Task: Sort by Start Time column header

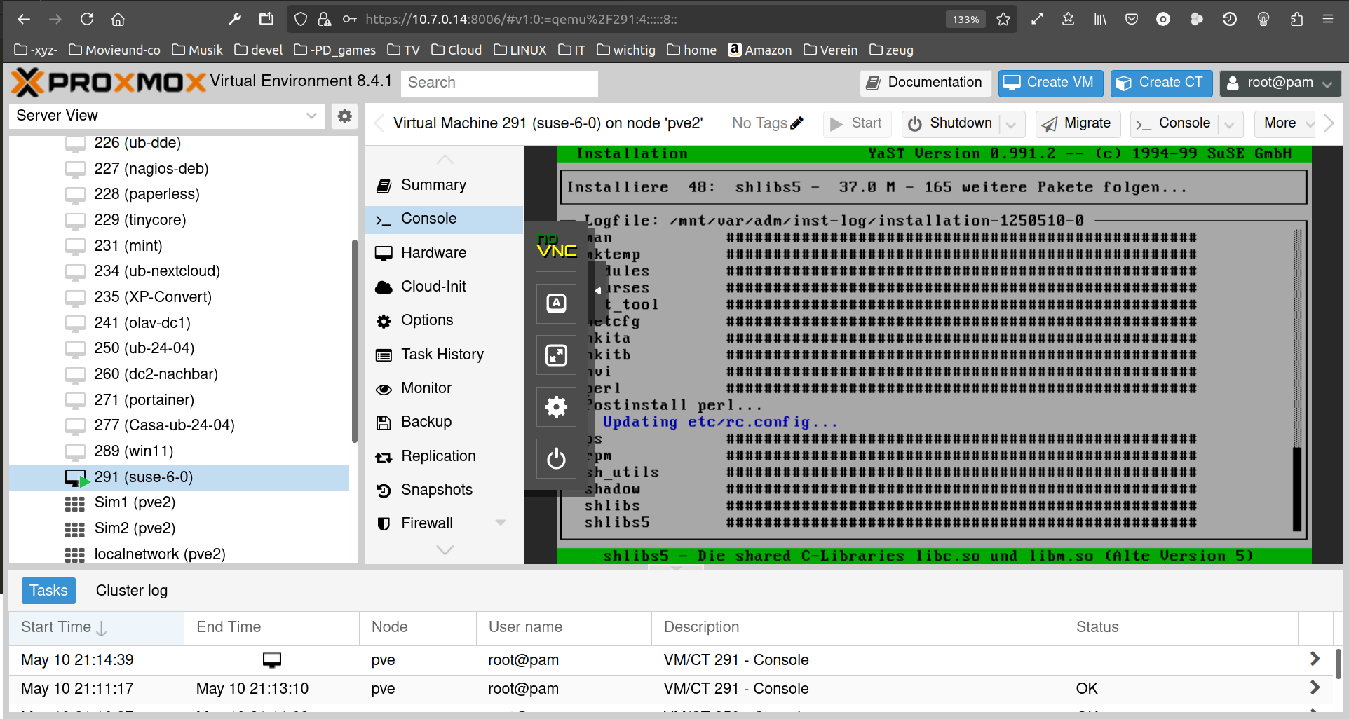Action: tap(96, 628)
